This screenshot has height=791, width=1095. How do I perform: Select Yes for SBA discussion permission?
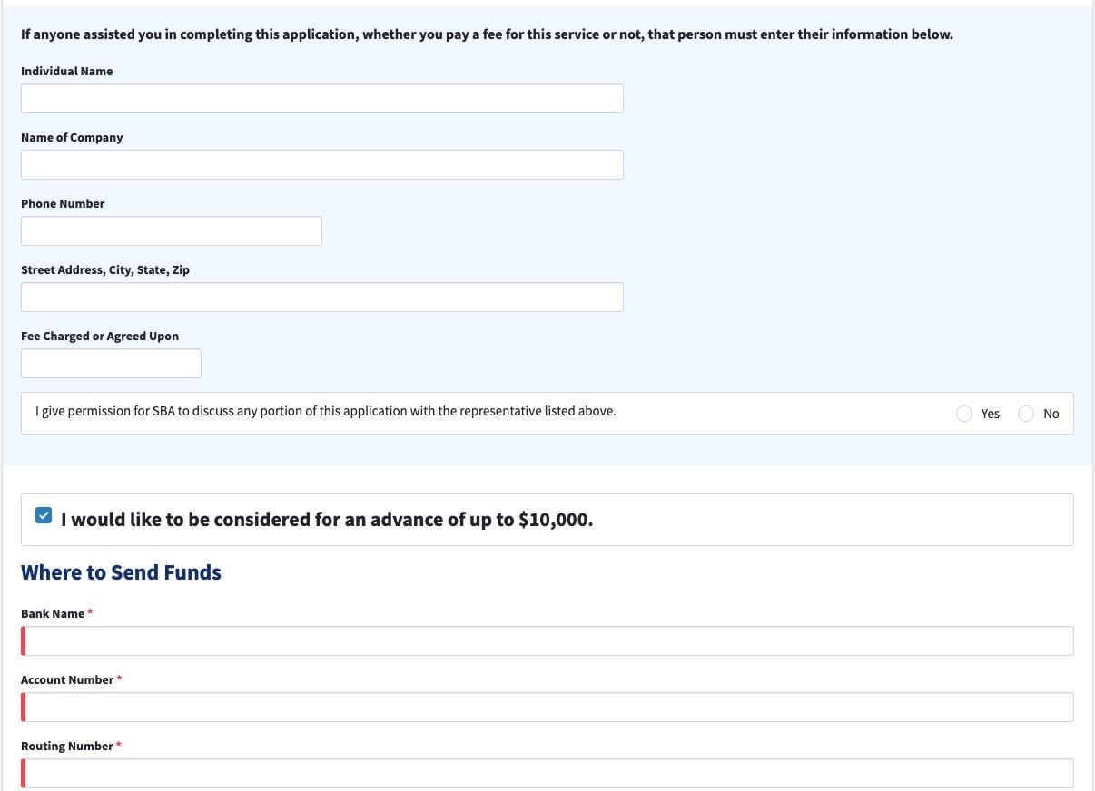point(964,414)
